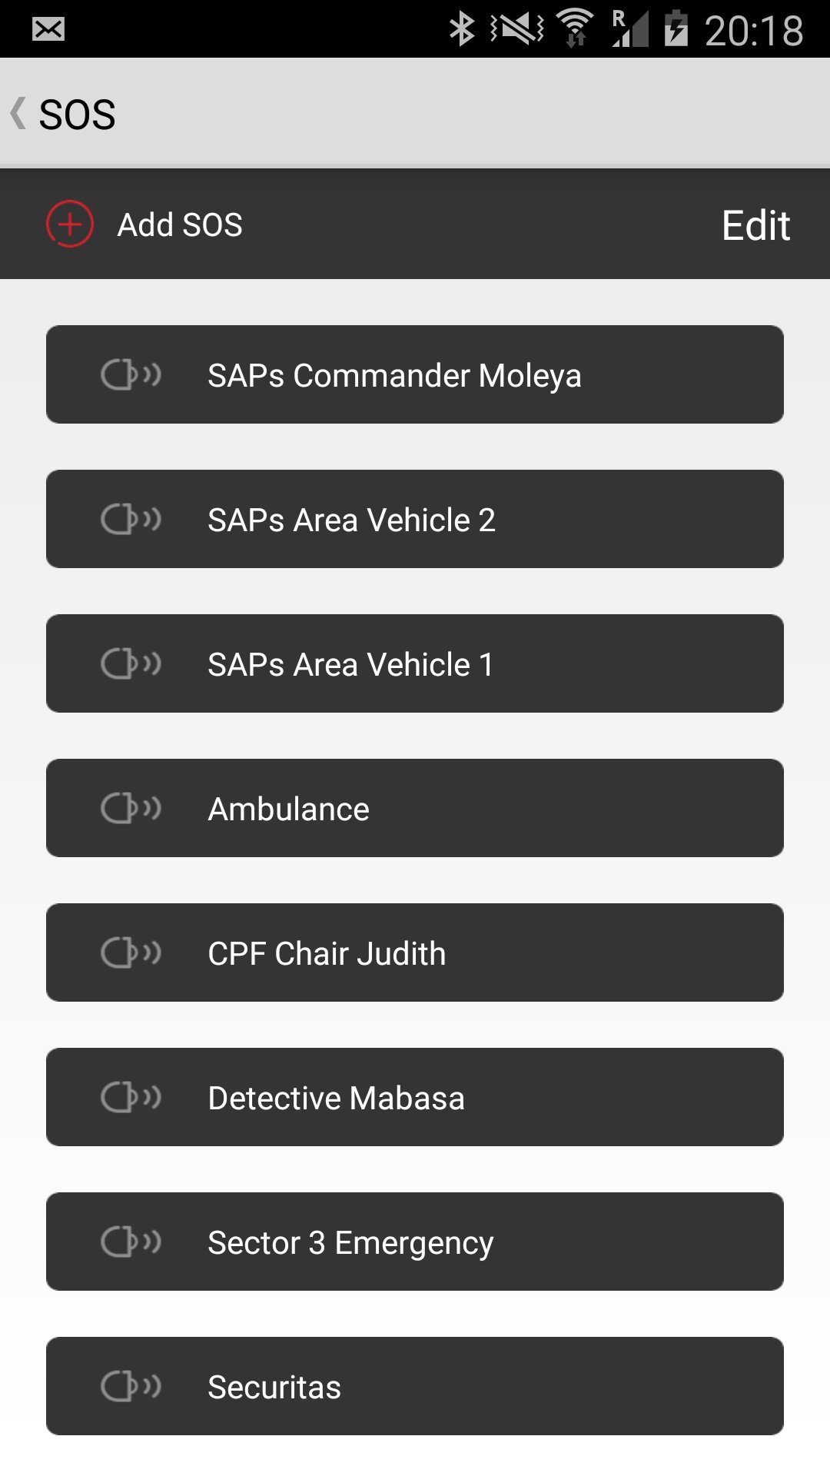
Task: Tap the siren icon beside Detective Mabasa
Action: click(131, 1097)
